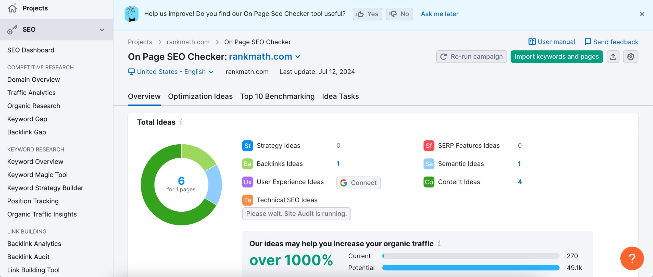The height and width of the screenshot is (277, 653).
Task: Click the Sf SERP Features badge
Action: pos(429,146)
